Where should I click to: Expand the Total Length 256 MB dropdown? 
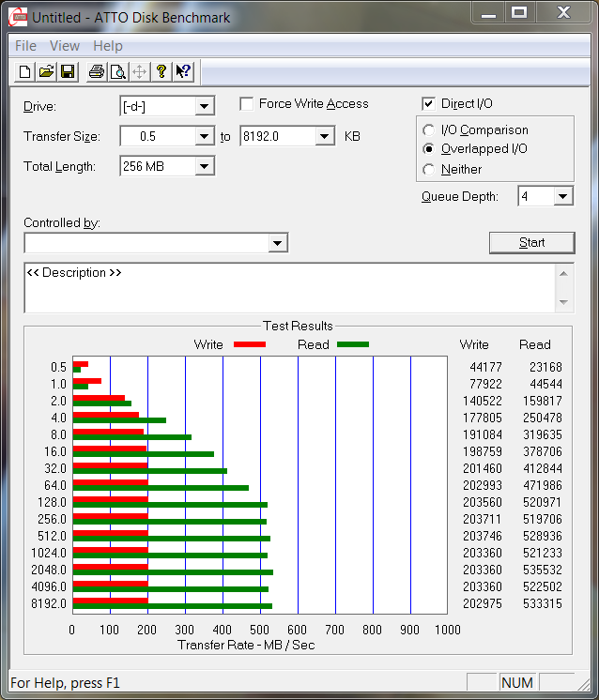205,166
